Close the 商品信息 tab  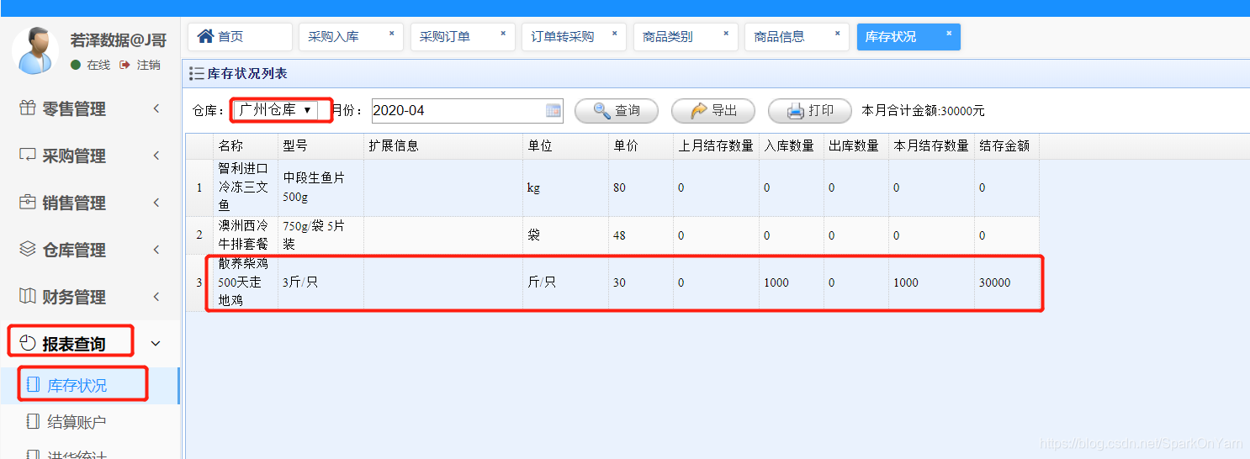click(x=837, y=34)
